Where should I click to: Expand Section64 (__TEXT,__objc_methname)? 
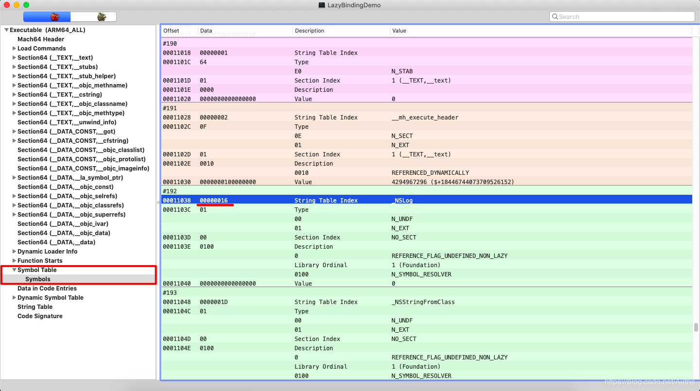14,85
